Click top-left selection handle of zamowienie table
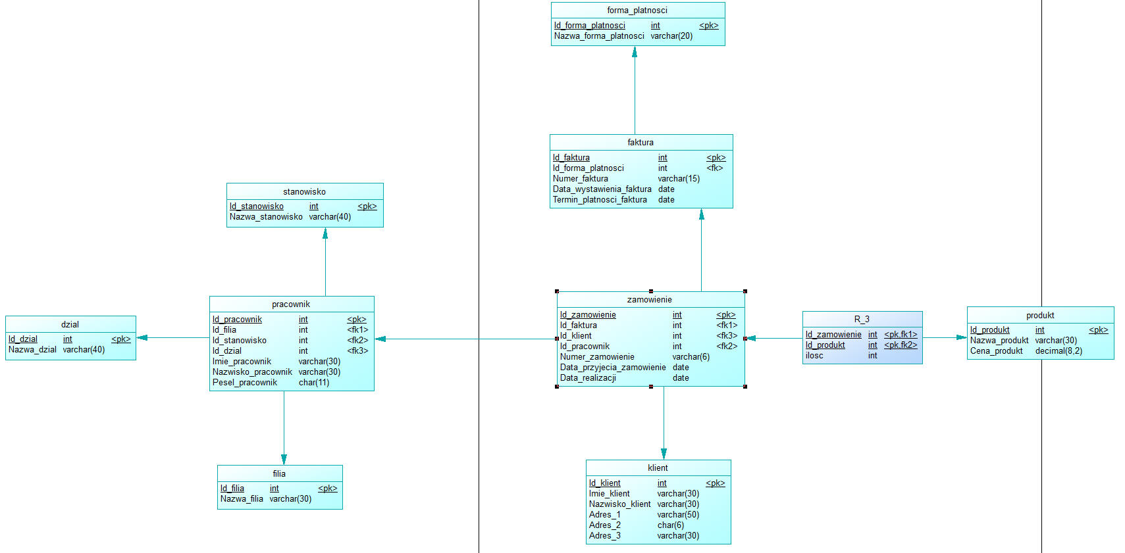This screenshot has height=553, width=1125. coord(557,291)
